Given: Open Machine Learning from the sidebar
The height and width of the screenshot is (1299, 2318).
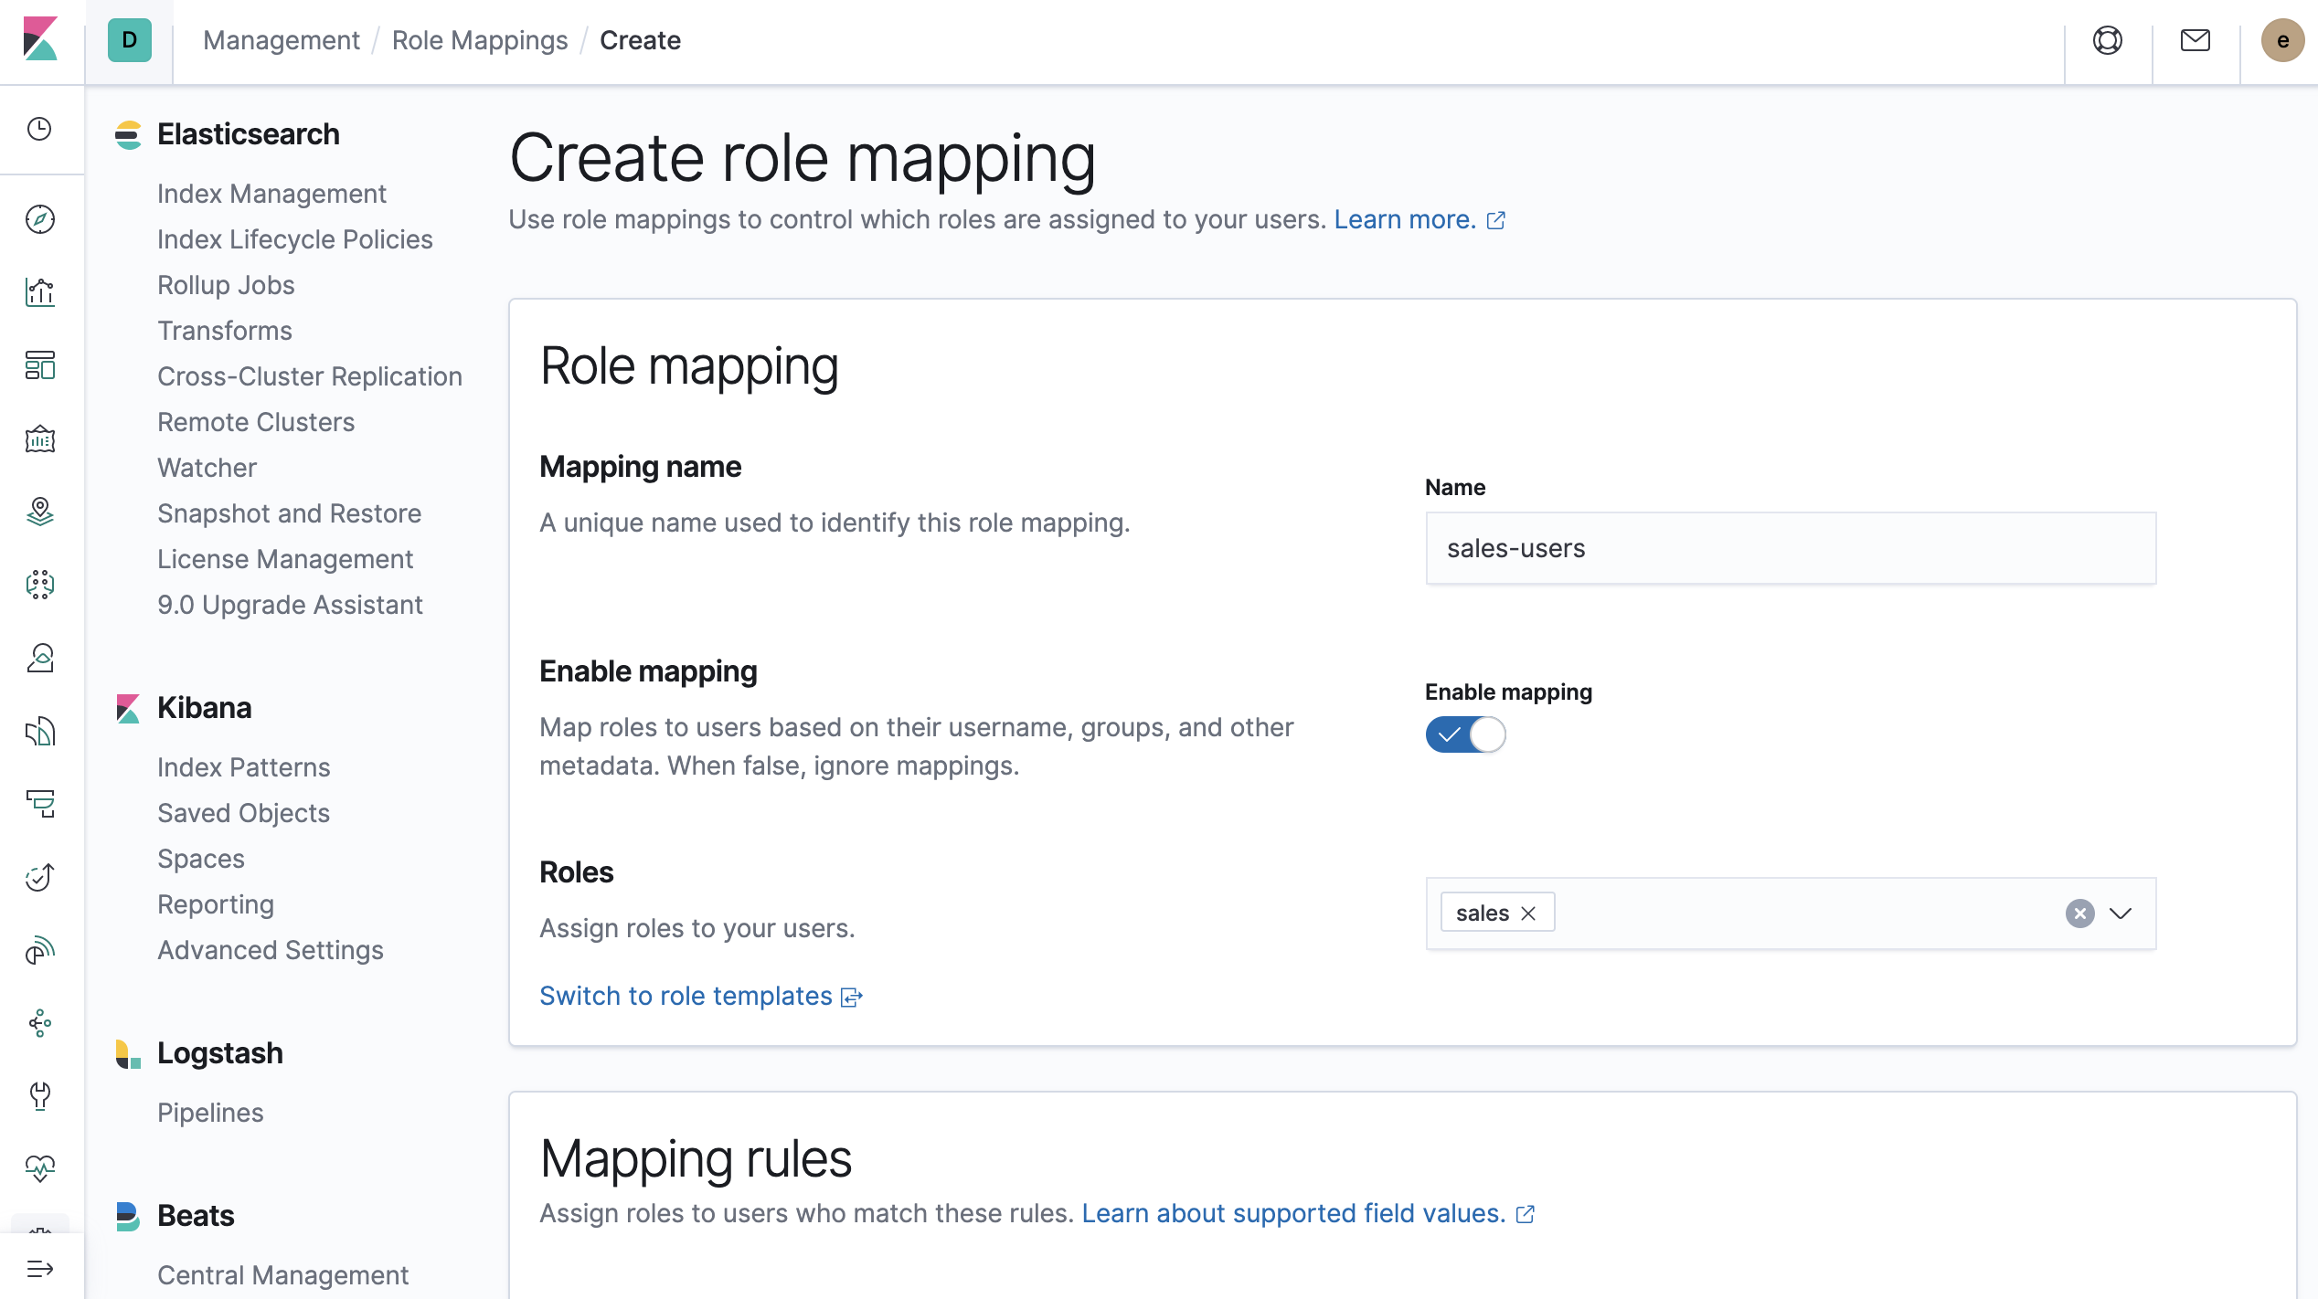Looking at the screenshot, I should coord(40,586).
